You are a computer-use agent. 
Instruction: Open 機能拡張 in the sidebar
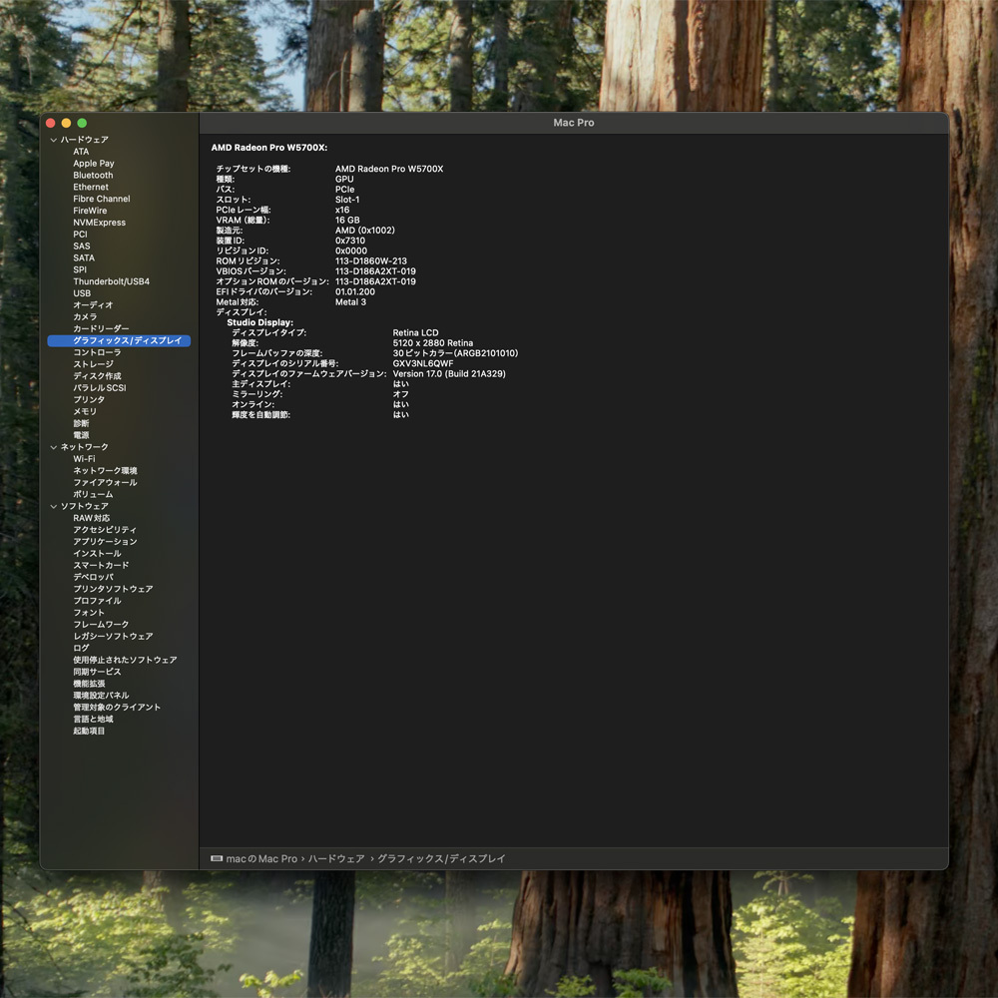point(89,684)
